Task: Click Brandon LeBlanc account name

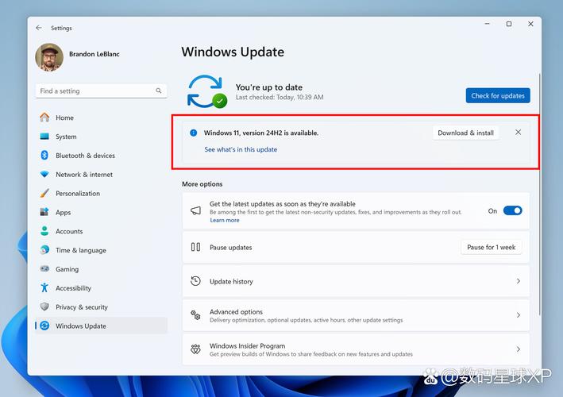Action: click(94, 54)
